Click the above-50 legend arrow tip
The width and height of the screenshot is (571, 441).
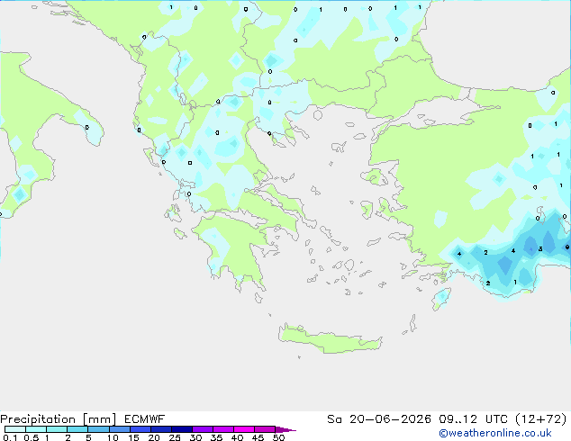[x=285, y=430]
